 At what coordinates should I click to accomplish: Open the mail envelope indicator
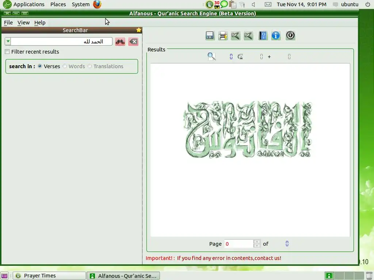tap(268, 4)
